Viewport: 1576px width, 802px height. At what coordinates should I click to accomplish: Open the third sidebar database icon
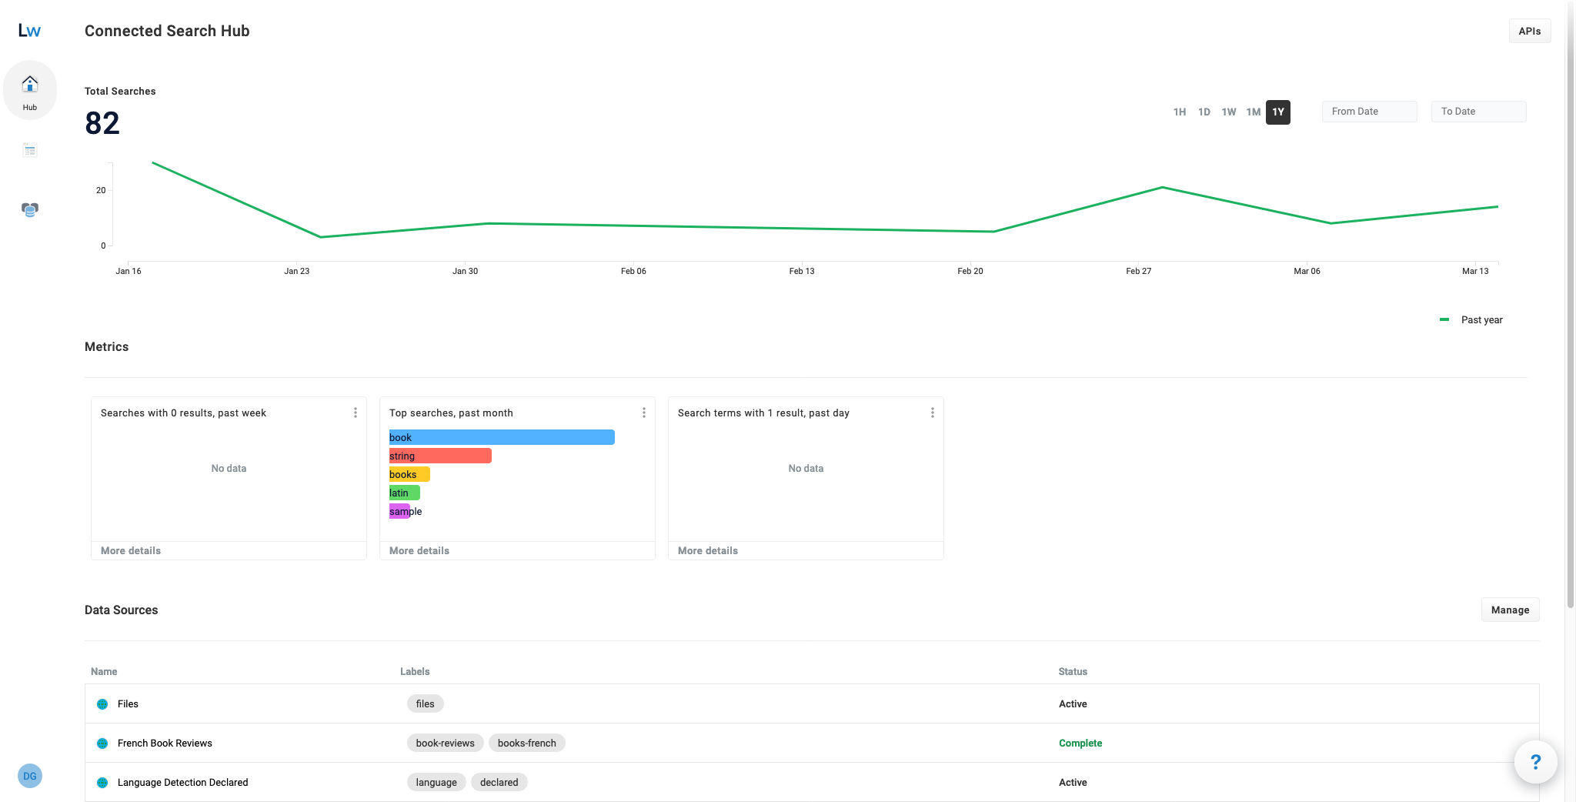point(30,209)
